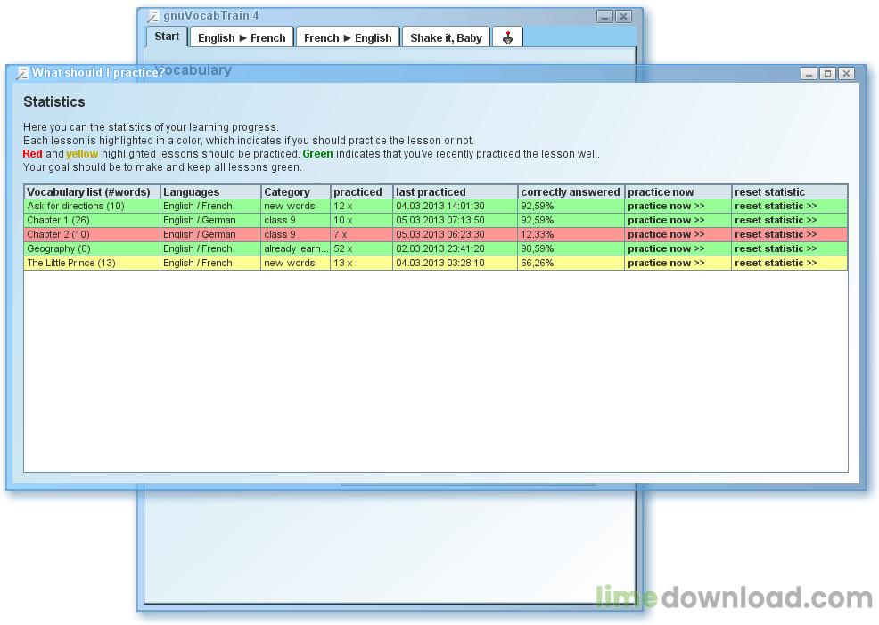This screenshot has height=625, width=879.
Task: Close the gnuVocabTrain 4 main window
Action: 623,16
